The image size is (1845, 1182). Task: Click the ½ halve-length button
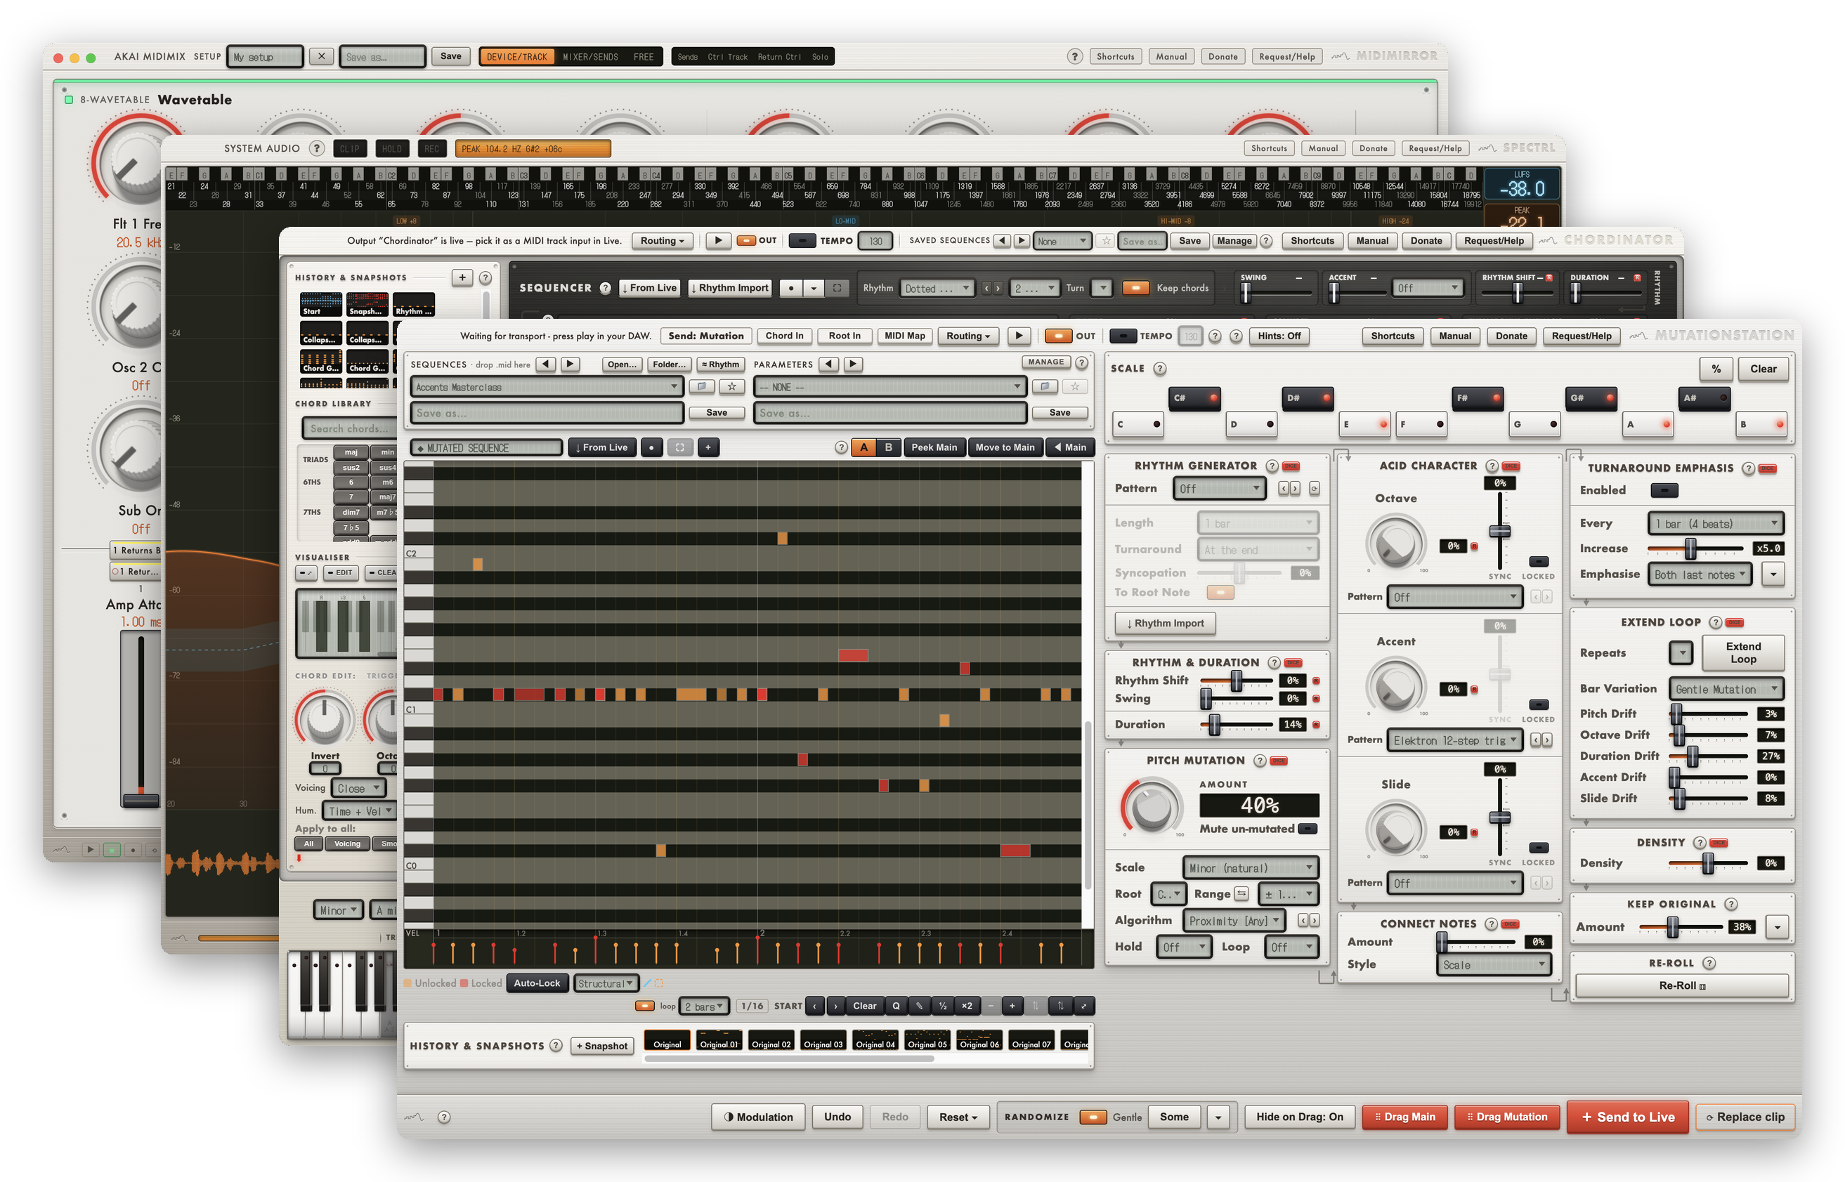click(942, 1006)
